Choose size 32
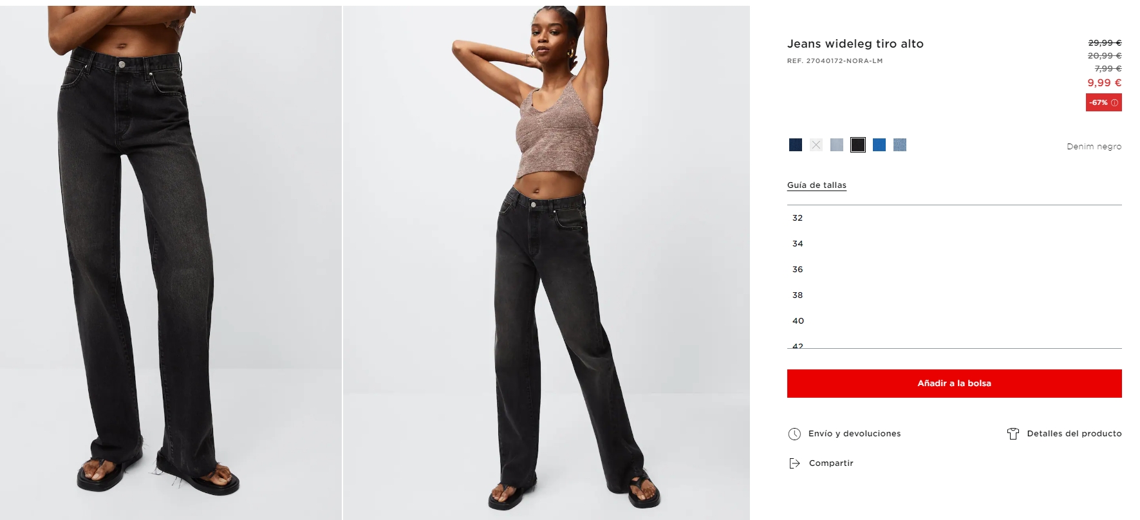Screen dimensions: 1140x520 (954, 218)
